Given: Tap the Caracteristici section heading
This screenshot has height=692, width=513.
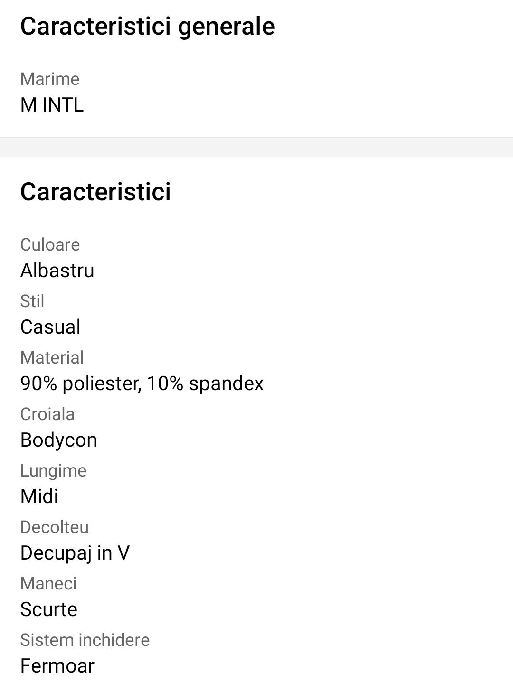Looking at the screenshot, I should (x=95, y=192).
